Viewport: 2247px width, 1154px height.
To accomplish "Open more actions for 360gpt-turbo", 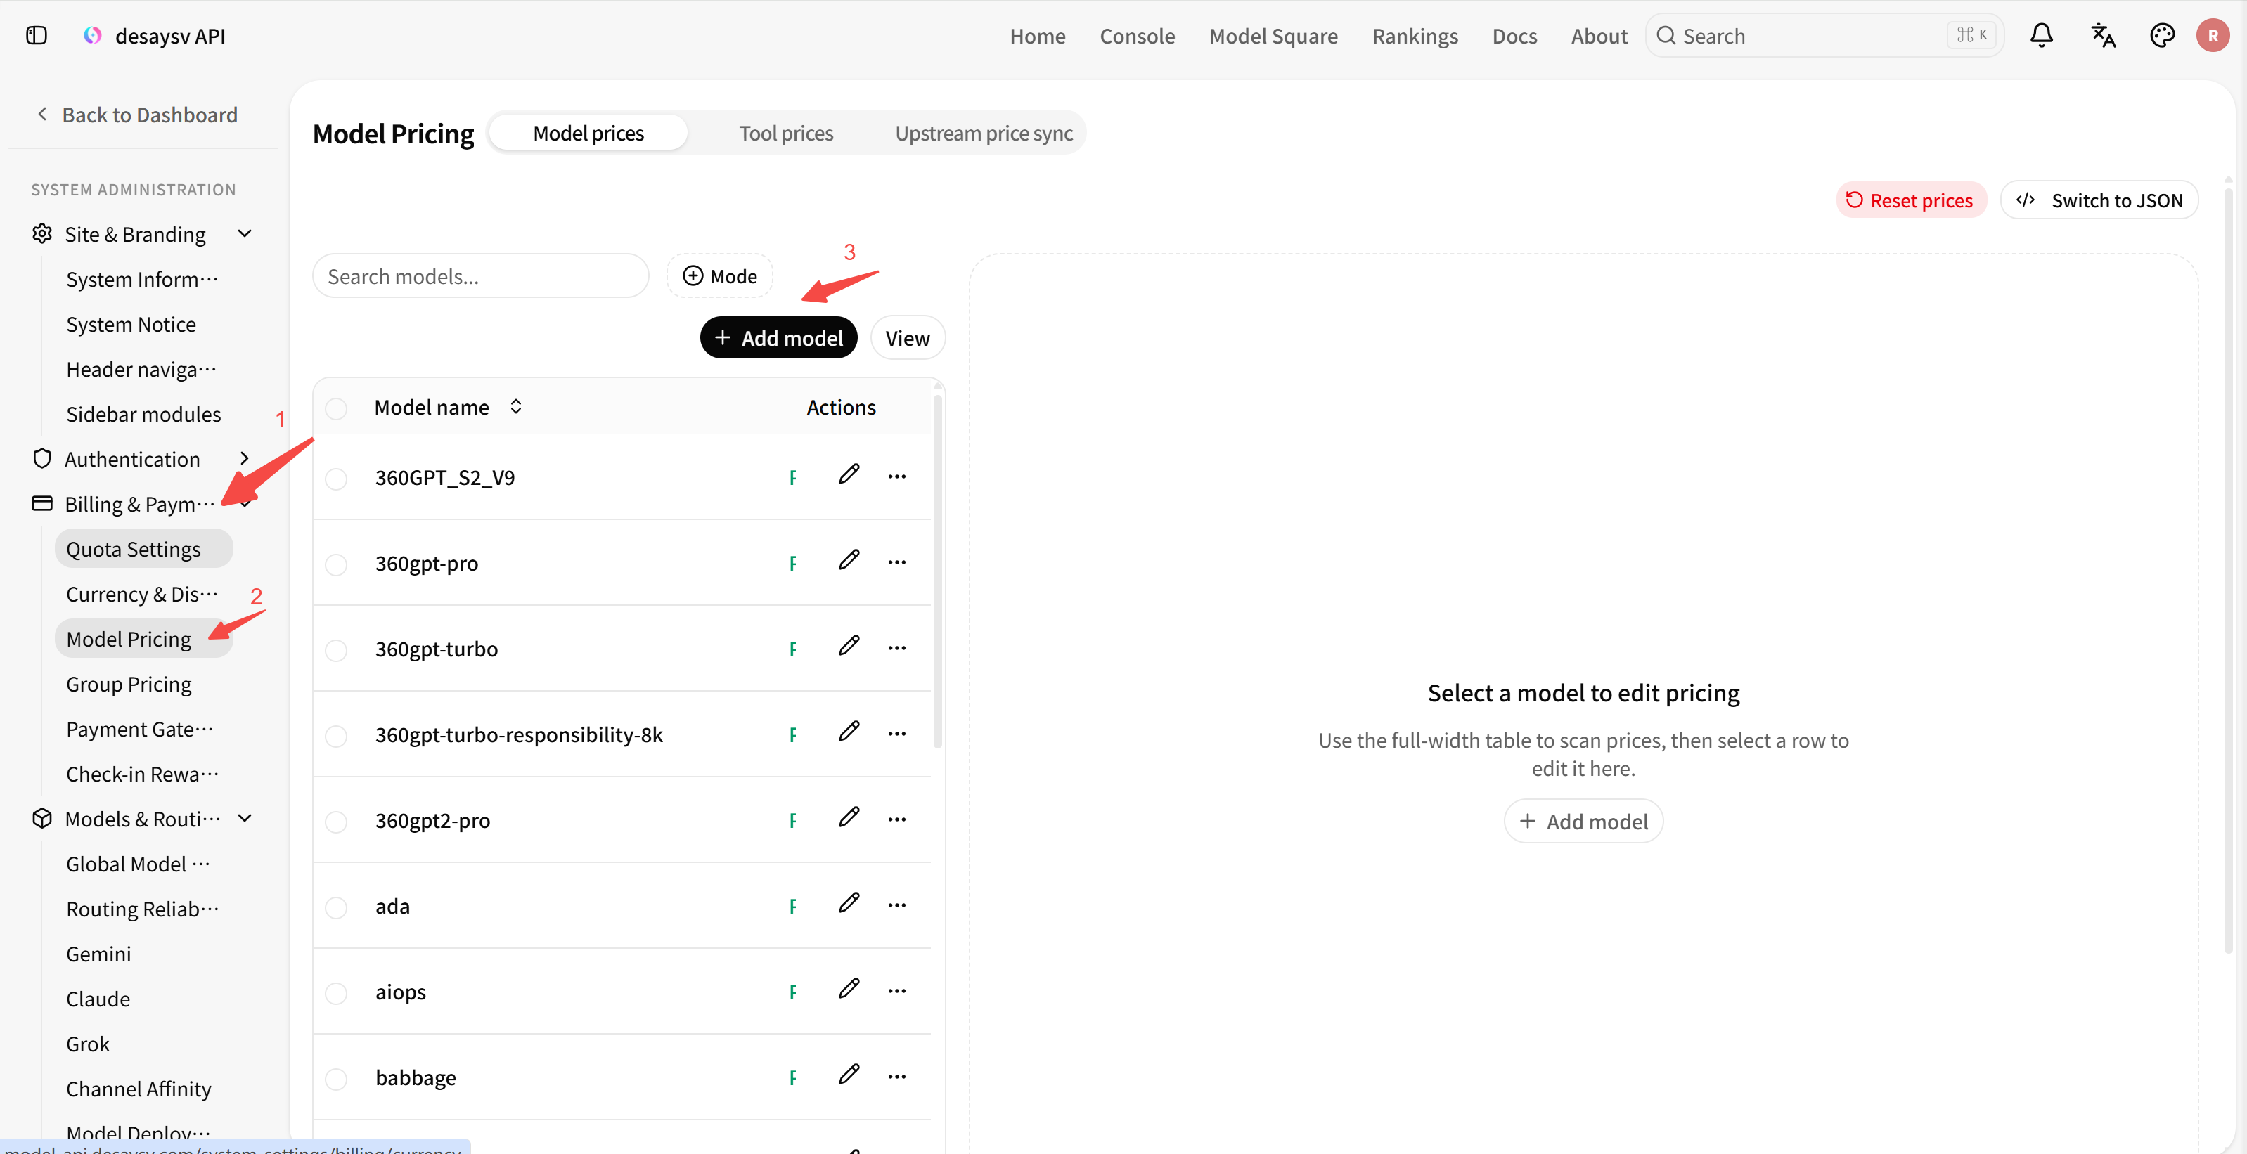I will coord(896,648).
